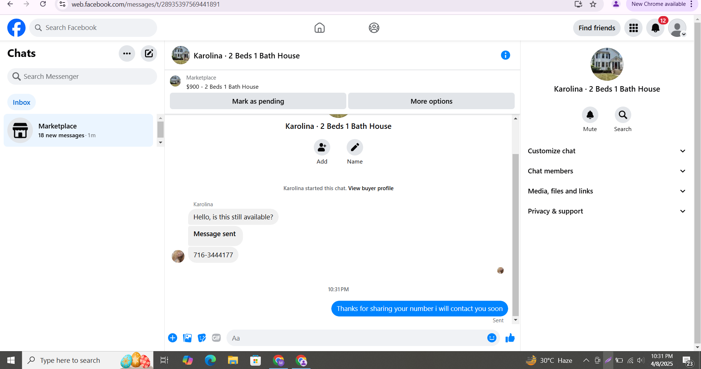Send a thumbs-up like
Viewport: 701px width, 369px height.
click(510, 338)
